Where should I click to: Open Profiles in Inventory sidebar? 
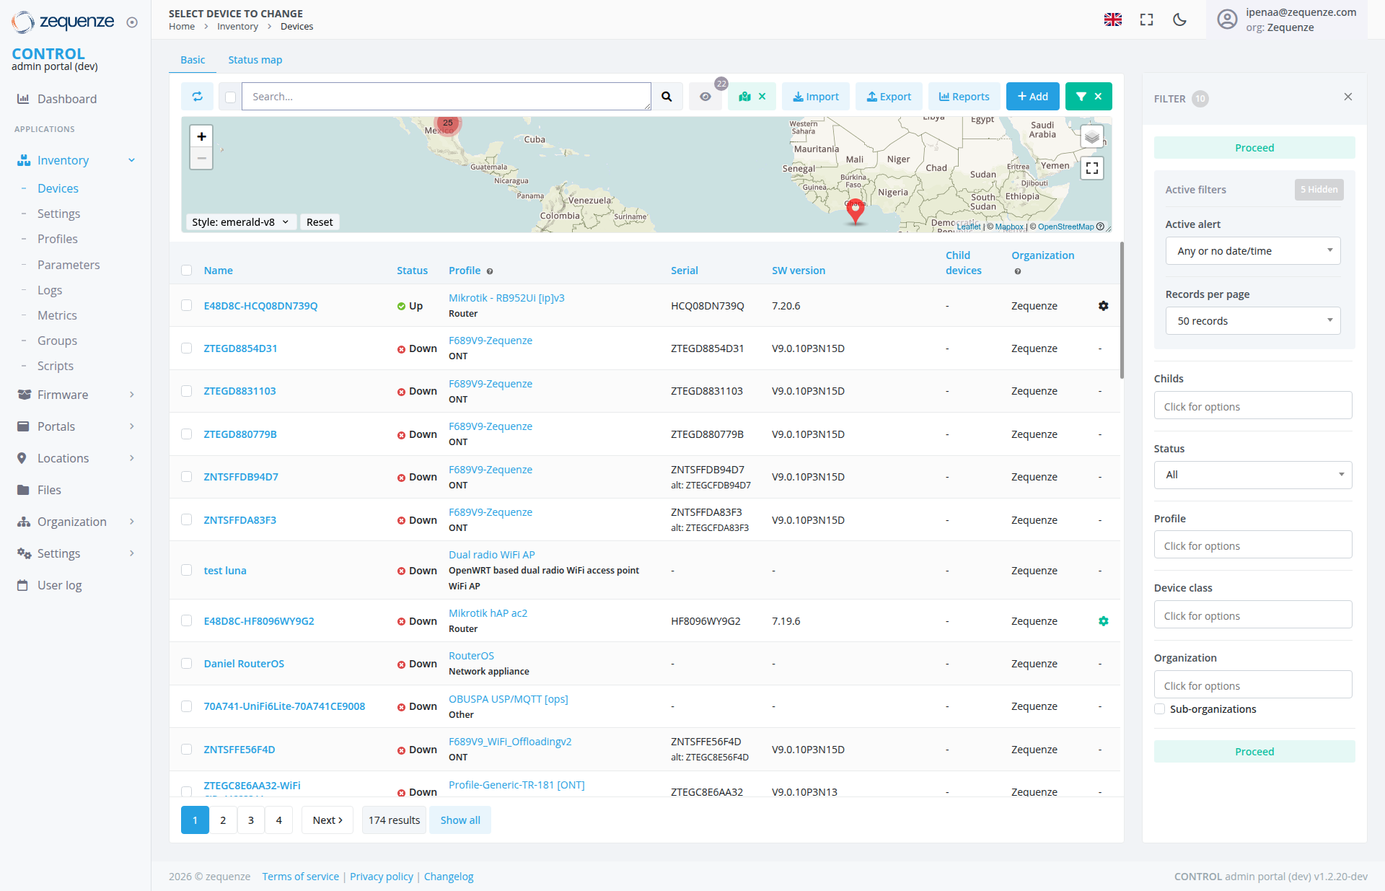(x=57, y=239)
